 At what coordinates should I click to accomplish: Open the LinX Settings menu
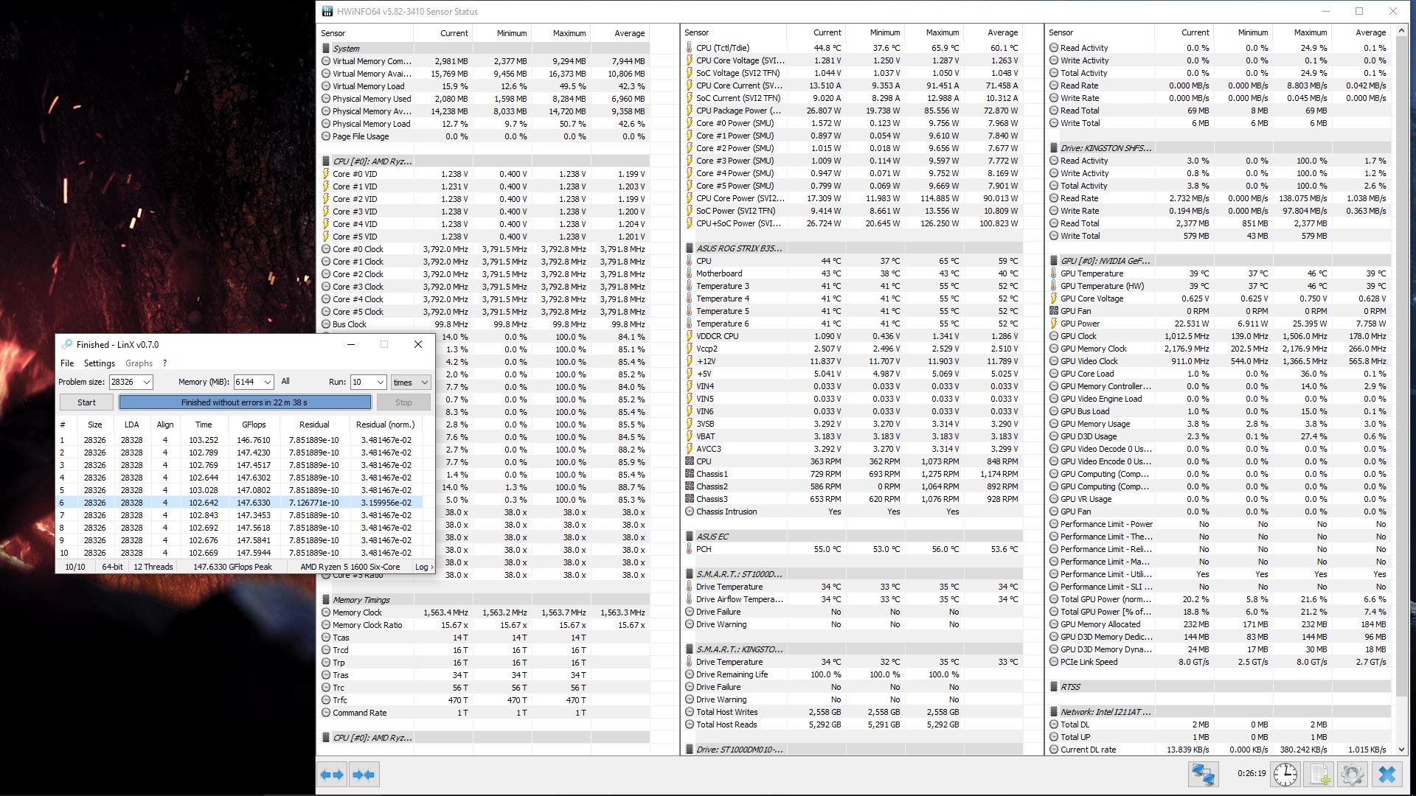click(x=100, y=363)
